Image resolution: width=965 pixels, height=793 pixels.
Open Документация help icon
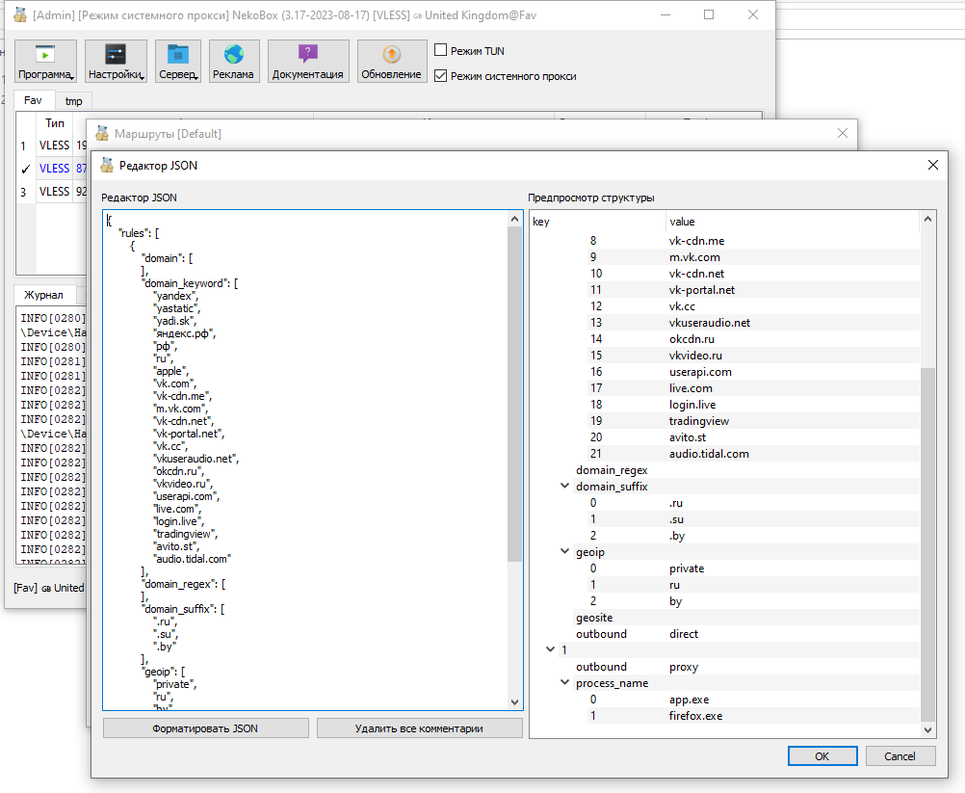click(x=308, y=62)
